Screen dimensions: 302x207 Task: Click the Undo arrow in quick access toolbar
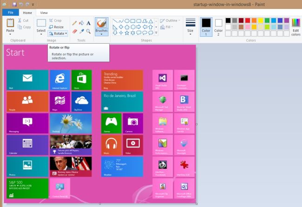tap(21, 4)
